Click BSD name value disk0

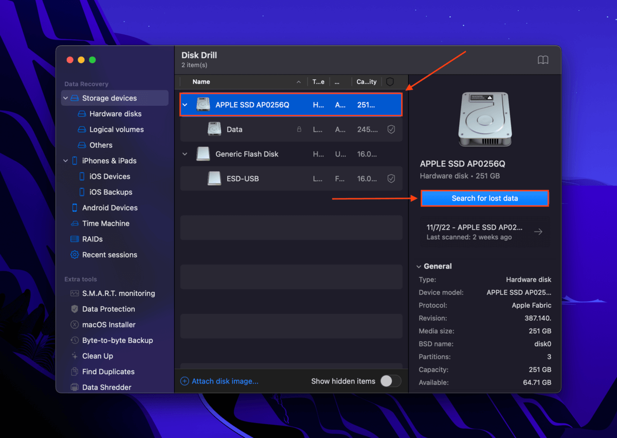[x=542, y=344]
